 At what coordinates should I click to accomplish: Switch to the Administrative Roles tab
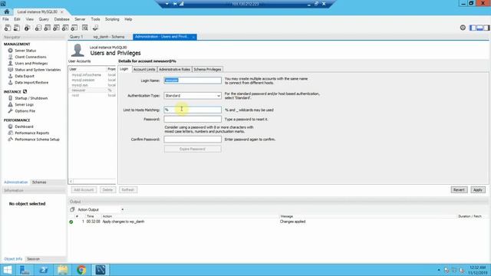click(x=174, y=69)
